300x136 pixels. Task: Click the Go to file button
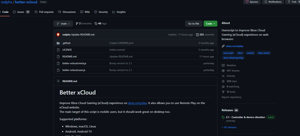click(x=194, y=24)
